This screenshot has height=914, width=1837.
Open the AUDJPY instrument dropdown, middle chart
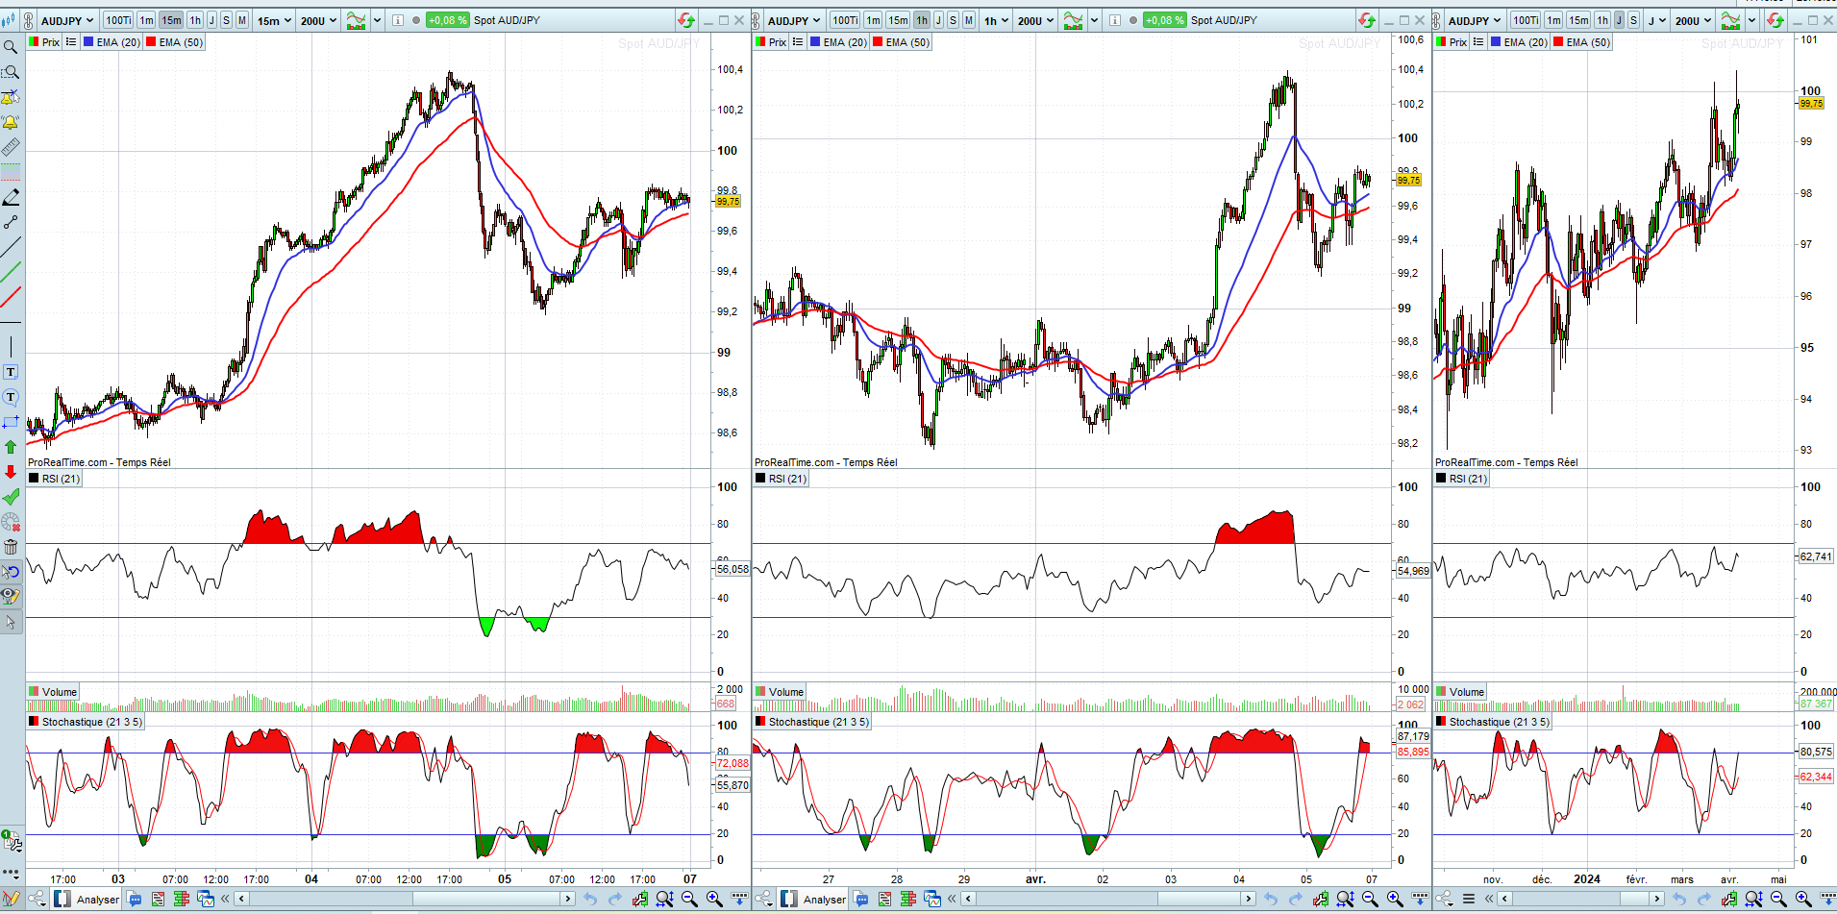(794, 20)
